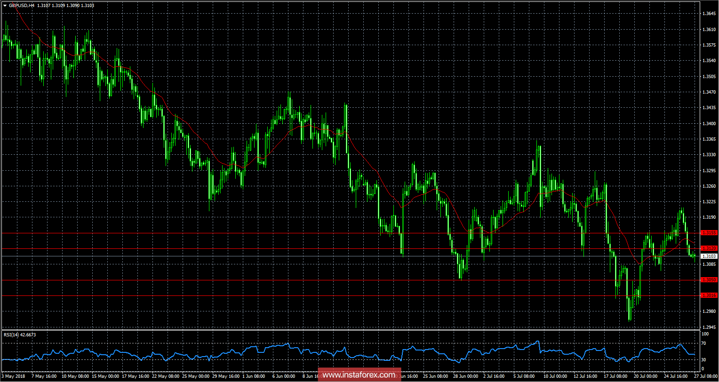Click the RSI scale value 100
This screenshot has height=382, width=719.
tap(705, 334)
